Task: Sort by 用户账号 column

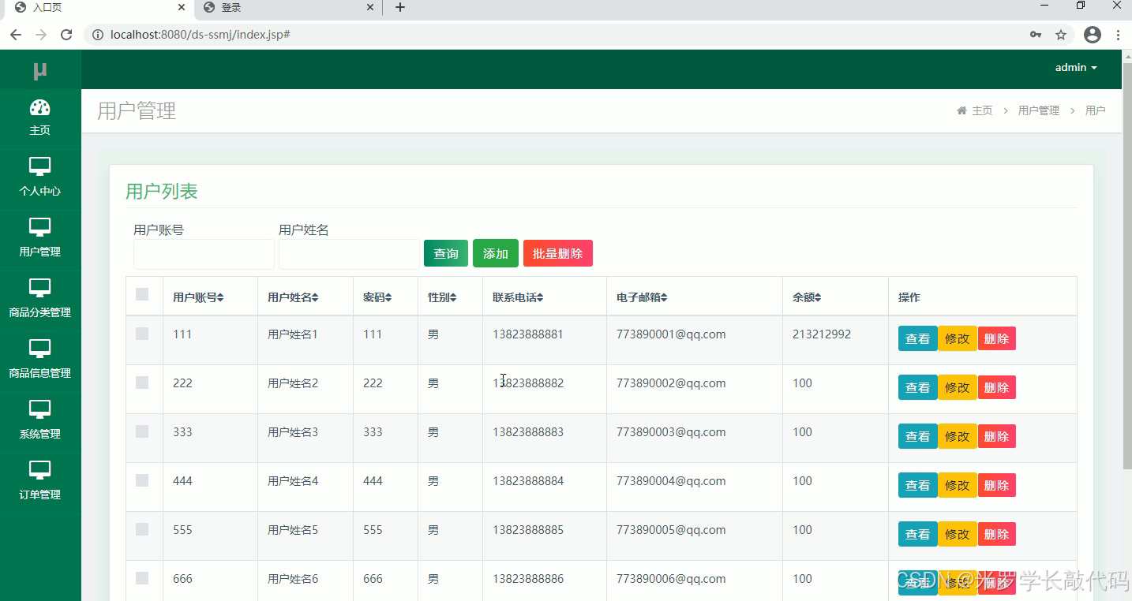Action: tap(198, 297)
